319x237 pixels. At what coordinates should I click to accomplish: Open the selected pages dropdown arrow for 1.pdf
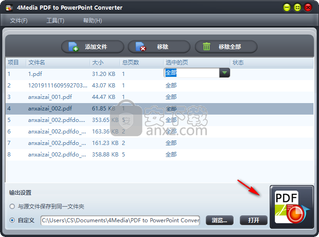225,73
